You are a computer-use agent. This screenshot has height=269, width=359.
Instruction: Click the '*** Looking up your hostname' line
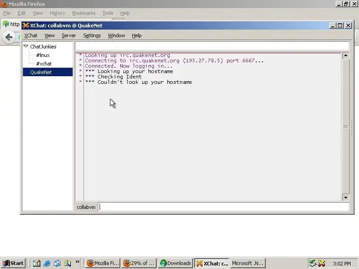pyautogui.click(x=129, y=71)
